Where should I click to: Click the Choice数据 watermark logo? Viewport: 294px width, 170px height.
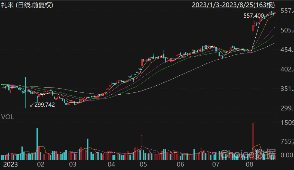coord(248,154)
